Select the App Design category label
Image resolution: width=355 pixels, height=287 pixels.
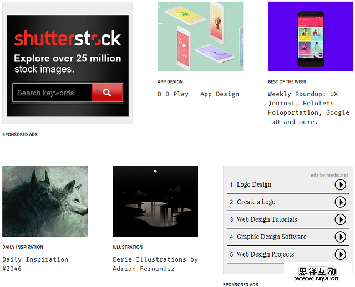(x=170, y=81)
